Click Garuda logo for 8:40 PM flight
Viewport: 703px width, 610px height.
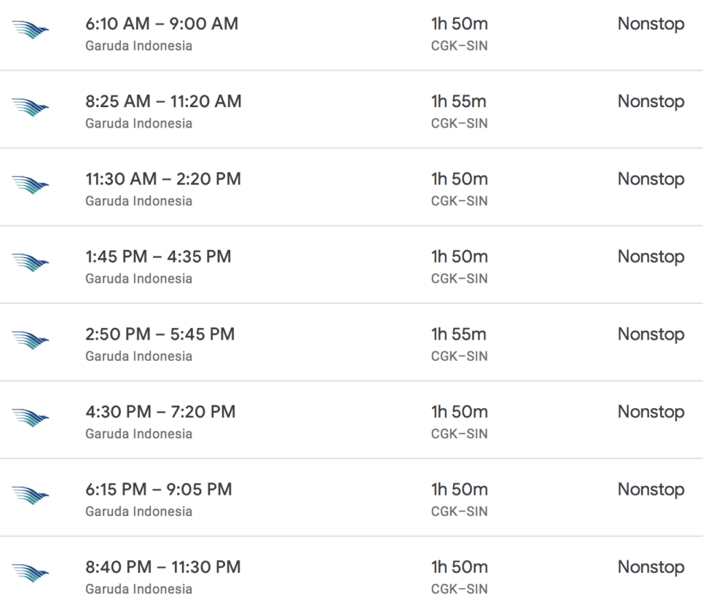pyautogui.click(x=30, y=572)
